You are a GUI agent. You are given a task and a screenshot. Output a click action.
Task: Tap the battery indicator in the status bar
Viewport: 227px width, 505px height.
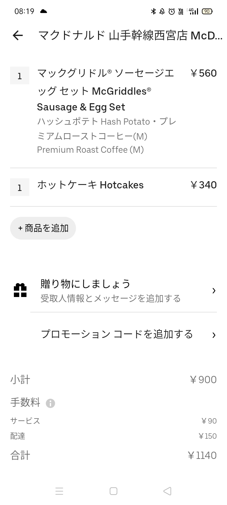point(207,11)
